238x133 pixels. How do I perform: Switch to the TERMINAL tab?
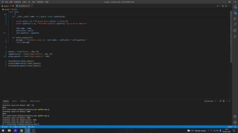tap(6, 101)
